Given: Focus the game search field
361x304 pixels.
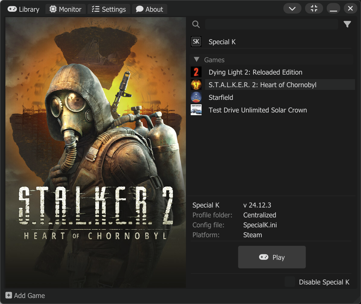Looking at the screenshot, I should (x=272, y=24).
